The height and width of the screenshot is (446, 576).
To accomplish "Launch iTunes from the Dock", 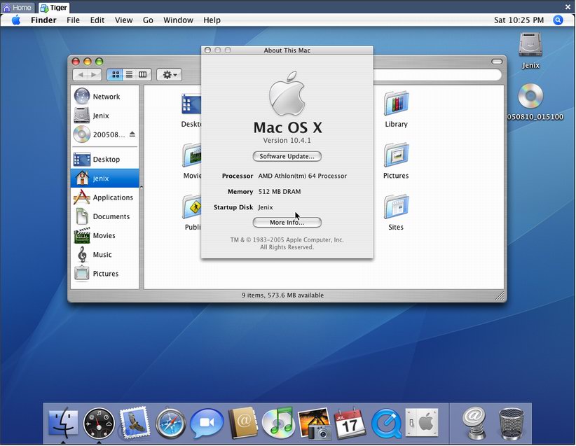I will point(278,422).
